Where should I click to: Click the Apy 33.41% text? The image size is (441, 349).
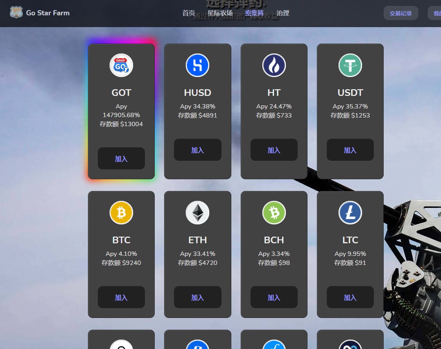click(198, 254)
